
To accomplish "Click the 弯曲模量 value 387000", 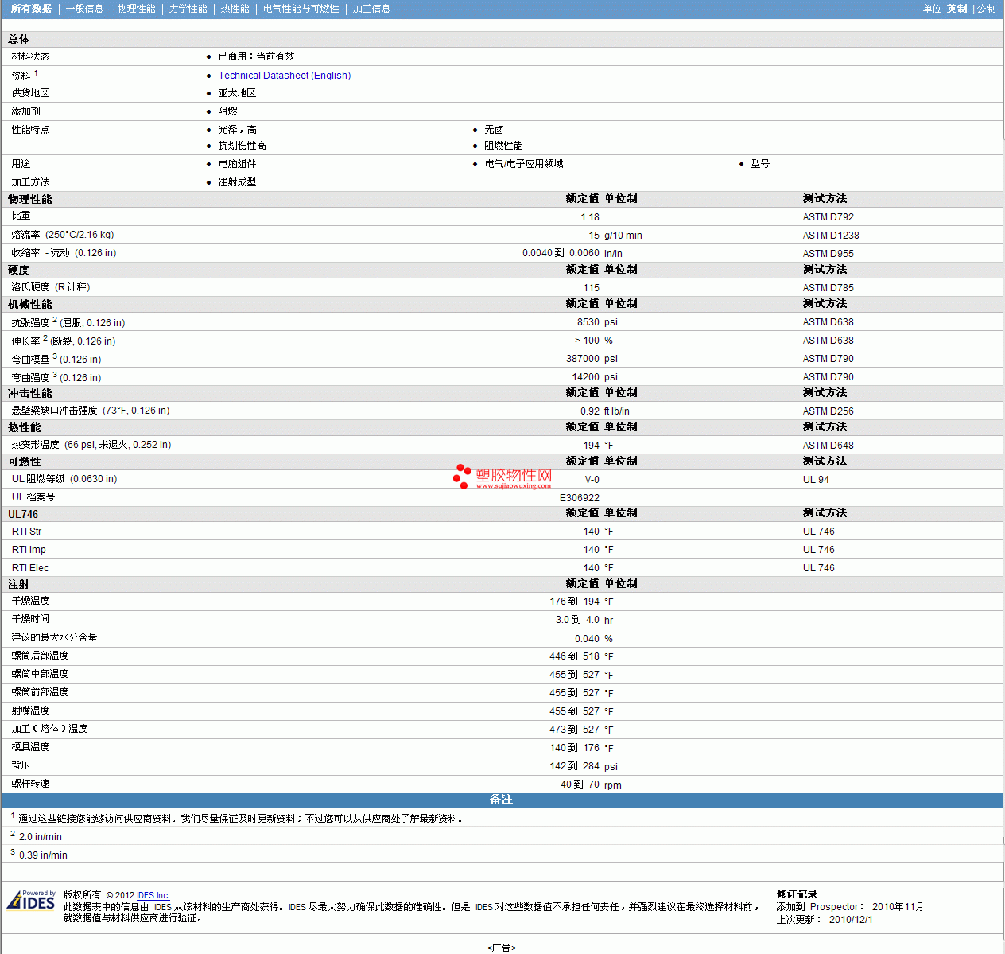I will pyautogui.click(x=583, y=359).
